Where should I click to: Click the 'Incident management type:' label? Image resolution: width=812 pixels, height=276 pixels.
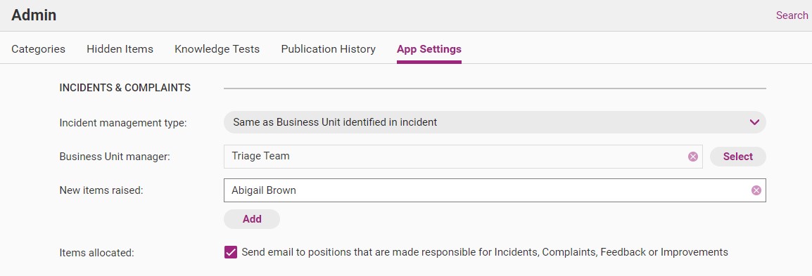click(x=123, y=123)
